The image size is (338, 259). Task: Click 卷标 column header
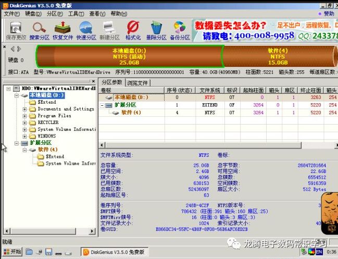(x=131, y=90)
